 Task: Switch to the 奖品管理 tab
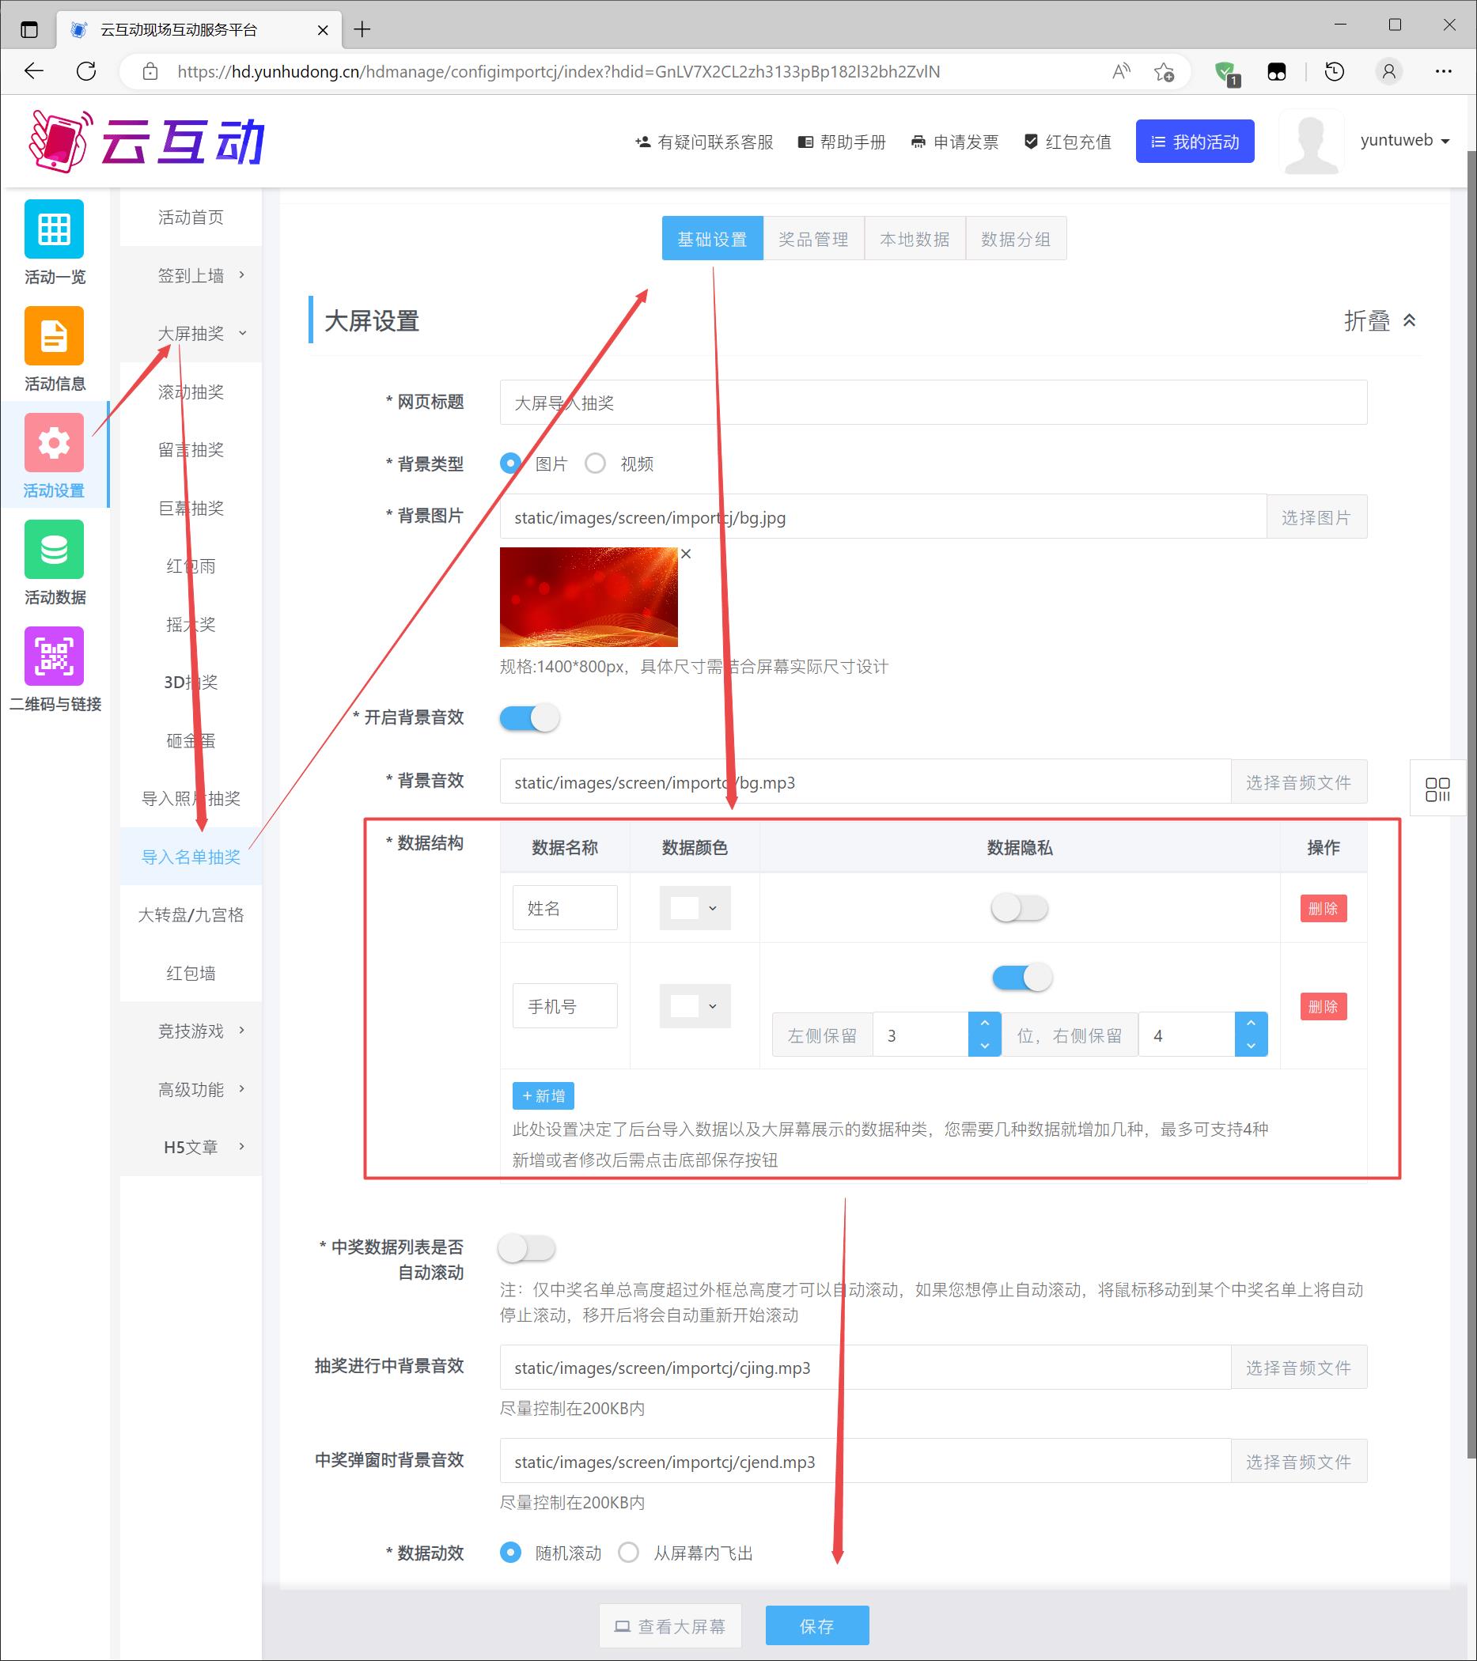(x=813, y=239)
